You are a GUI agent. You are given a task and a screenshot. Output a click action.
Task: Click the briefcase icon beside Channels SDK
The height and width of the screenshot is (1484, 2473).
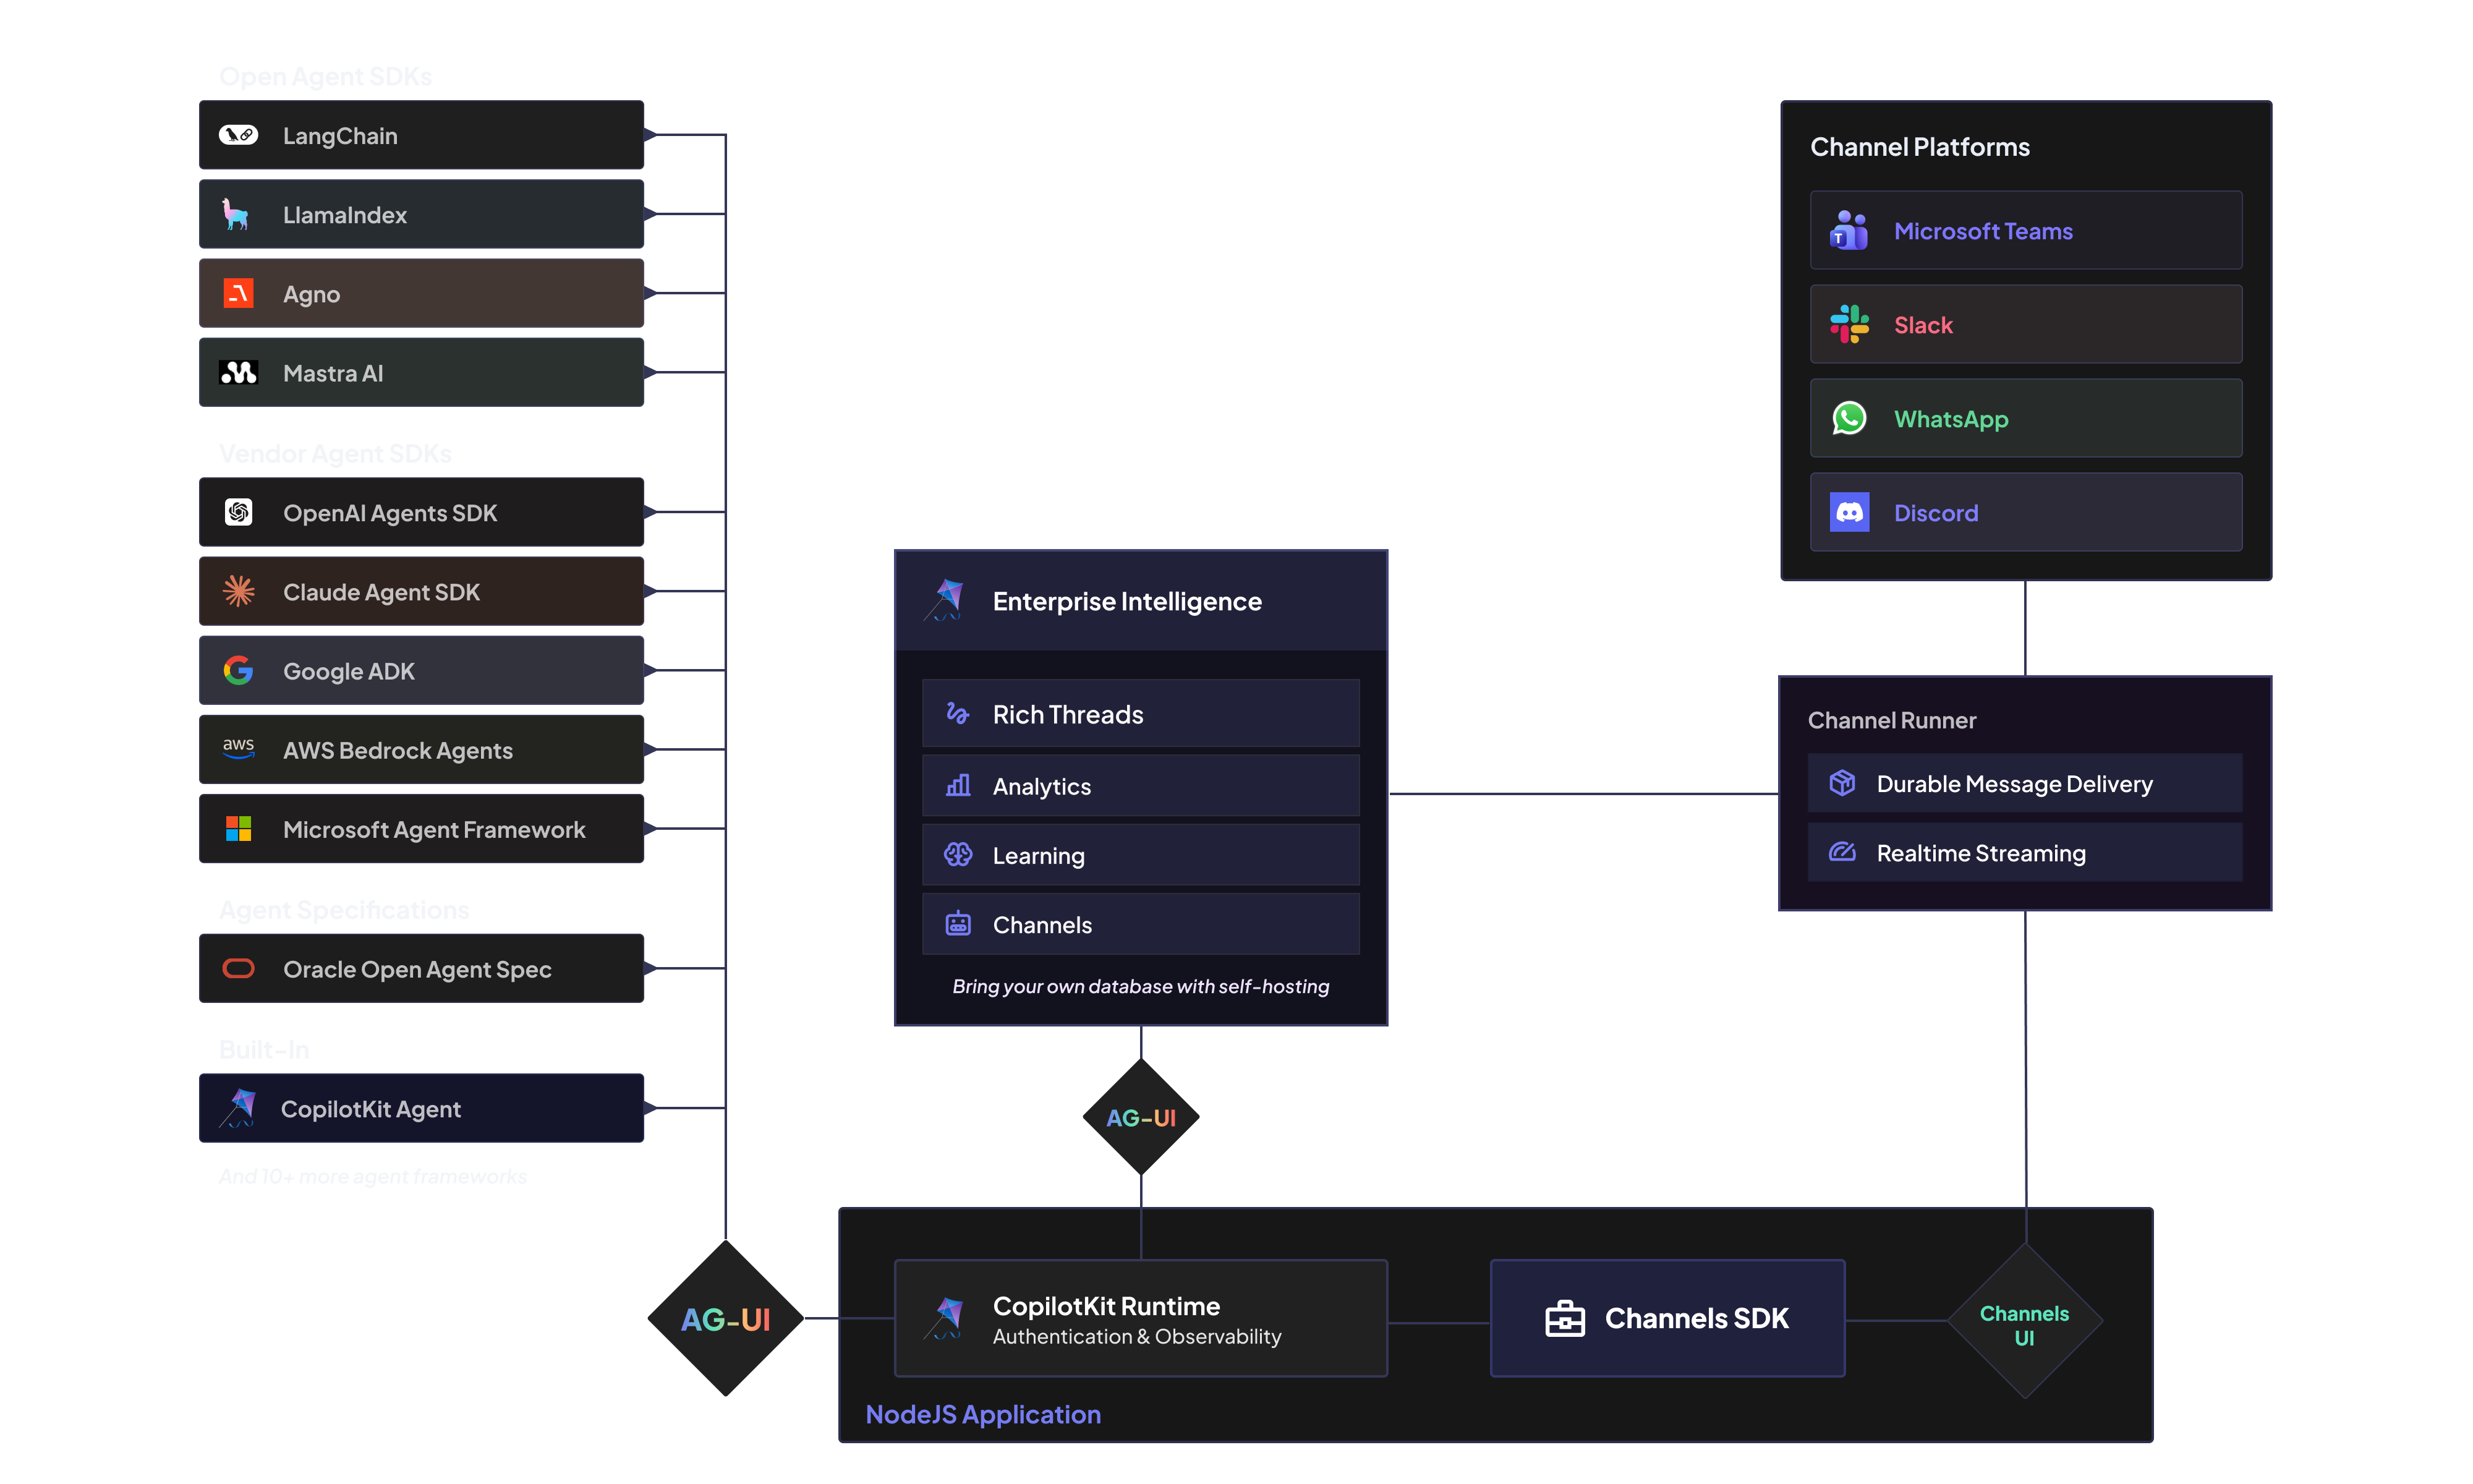click(x=1564, y=1318)
